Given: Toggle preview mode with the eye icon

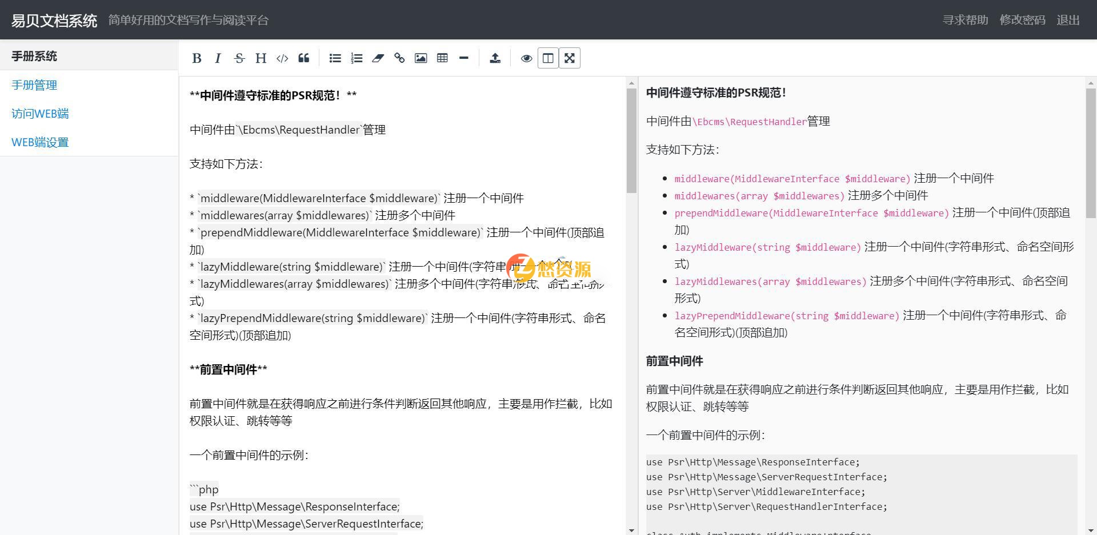Looking at the screenshot, I should tap(526, 58).
